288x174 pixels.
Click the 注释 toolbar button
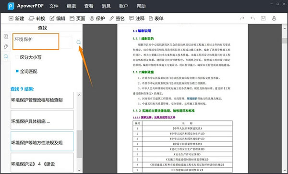(137, 19)
